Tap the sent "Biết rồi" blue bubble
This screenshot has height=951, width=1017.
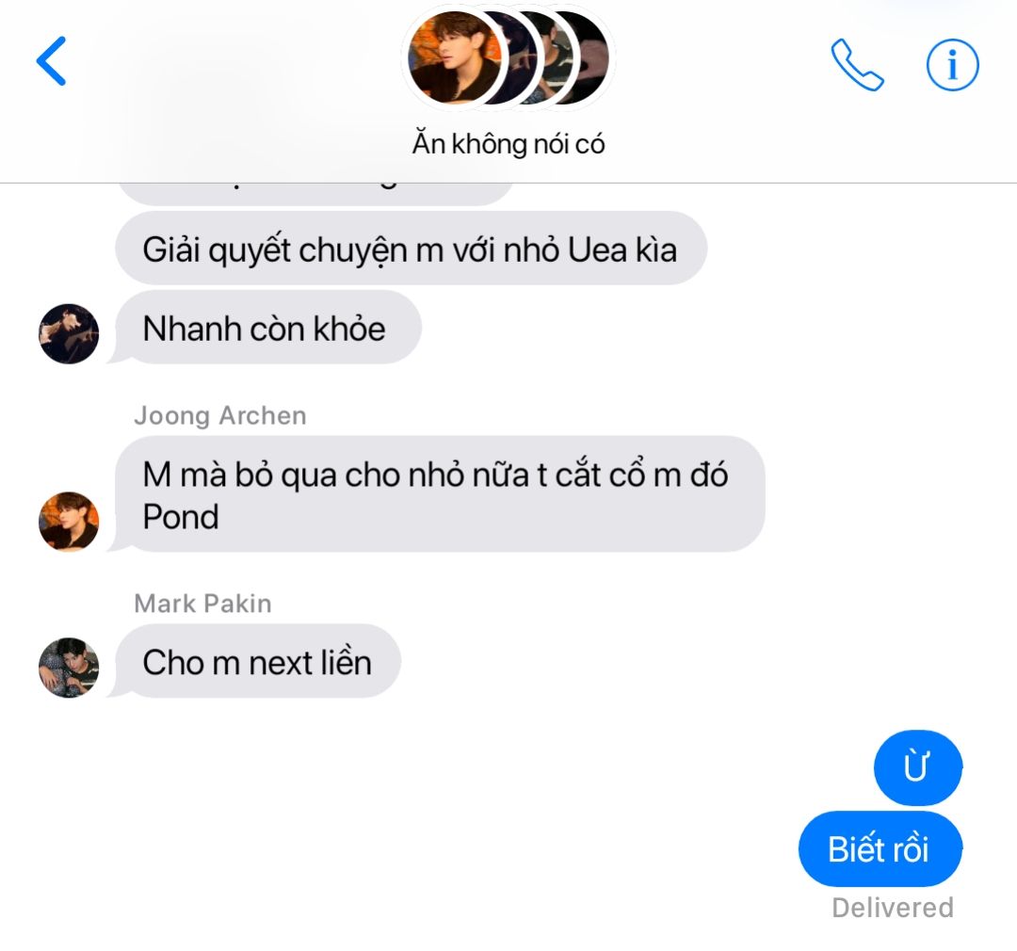[880, 848]
